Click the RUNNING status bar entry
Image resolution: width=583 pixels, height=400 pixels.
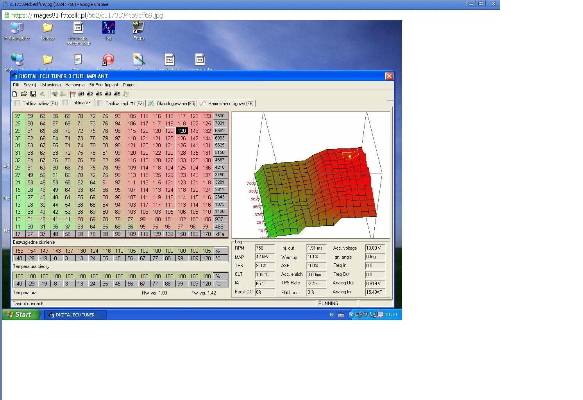(337, 304)
